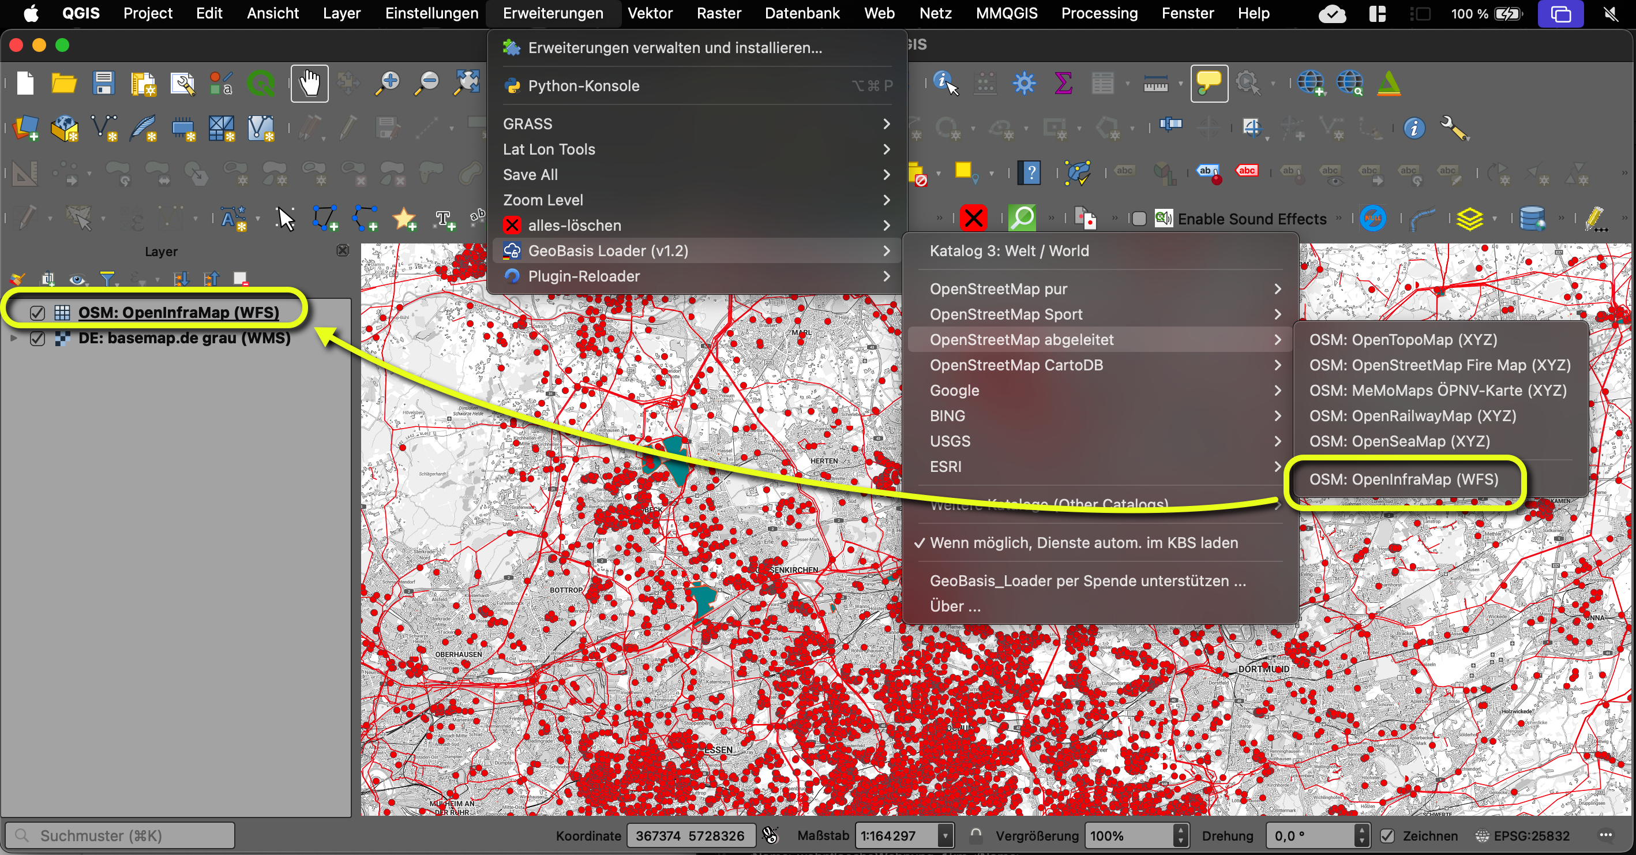Click the New Project blank page icon

tap(25, 83)
